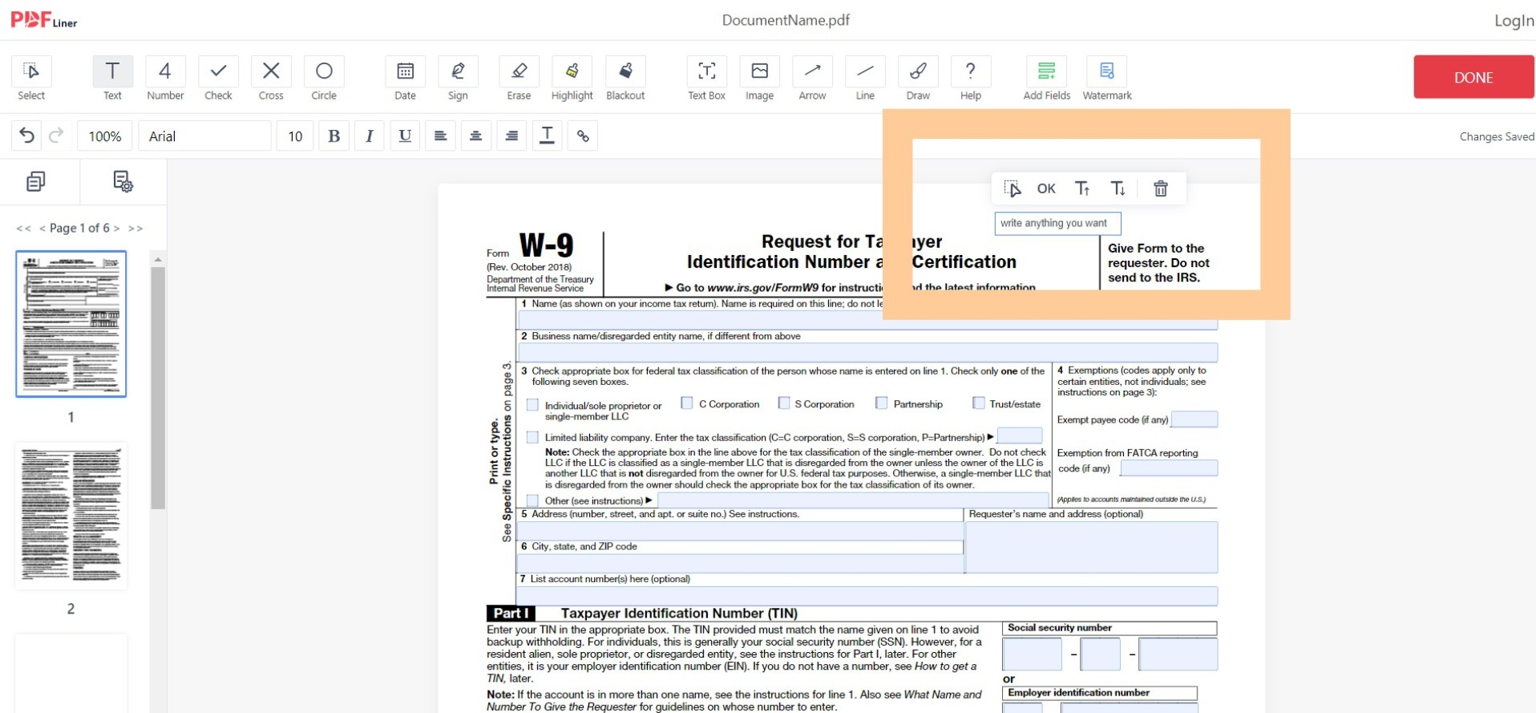Image resolution: width=1536 pixels, height=713 pixels.
Task: Toggle bold formatting
Action: [334, 136]
